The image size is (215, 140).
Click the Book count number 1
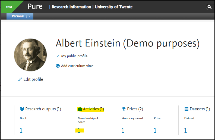tap(21, 130)
